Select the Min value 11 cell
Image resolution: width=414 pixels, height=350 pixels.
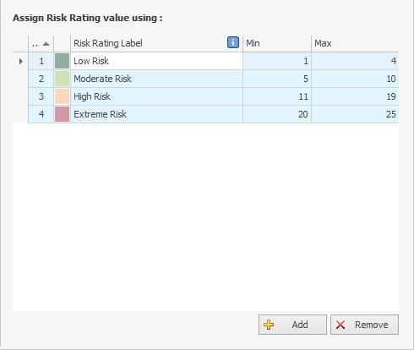point(277,96)
